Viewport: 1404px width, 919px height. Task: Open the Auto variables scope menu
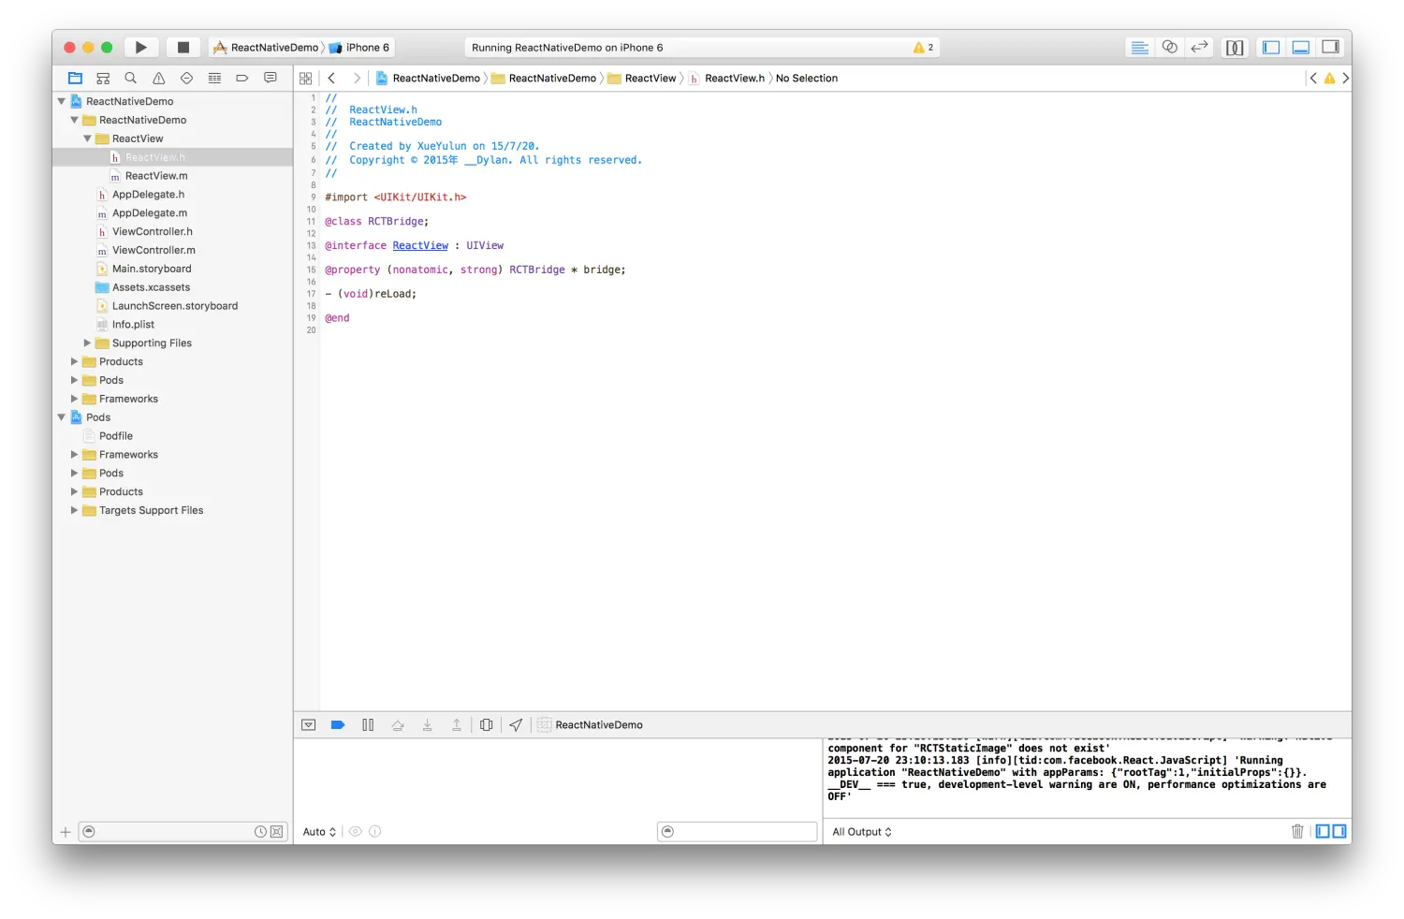319,832
